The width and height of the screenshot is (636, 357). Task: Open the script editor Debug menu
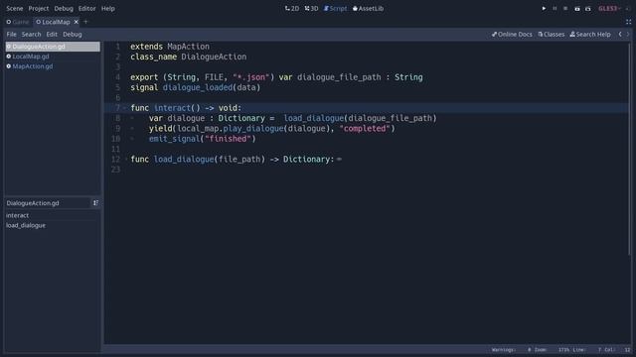(73, 35)
